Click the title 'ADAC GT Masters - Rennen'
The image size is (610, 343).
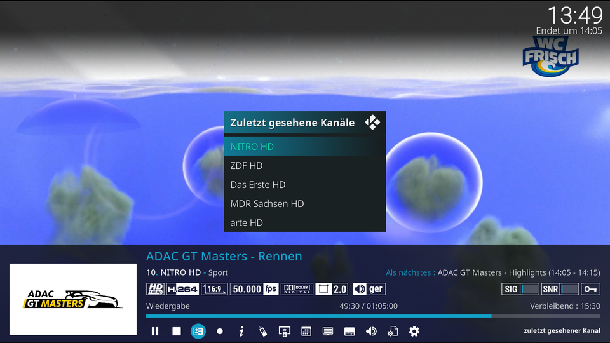point(224,256)
